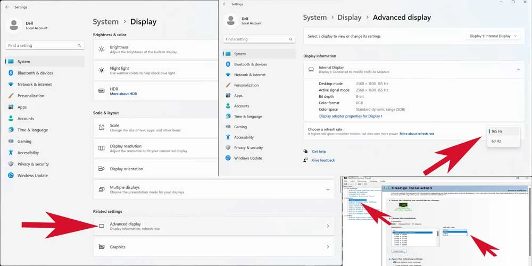
Task: Choose the 60 Hz refresh rate option
Action: click(x=503, y=141)
